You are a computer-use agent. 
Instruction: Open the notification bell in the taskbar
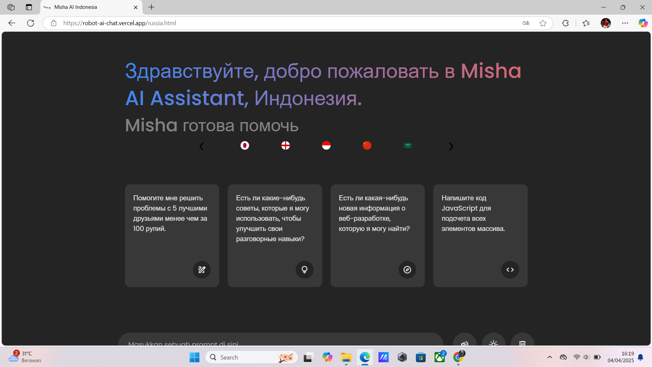640,357
